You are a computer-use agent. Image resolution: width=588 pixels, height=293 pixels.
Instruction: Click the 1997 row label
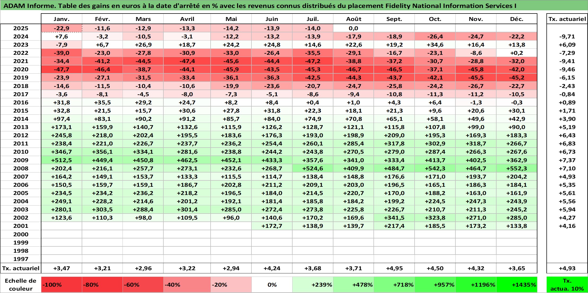point(21,259)
